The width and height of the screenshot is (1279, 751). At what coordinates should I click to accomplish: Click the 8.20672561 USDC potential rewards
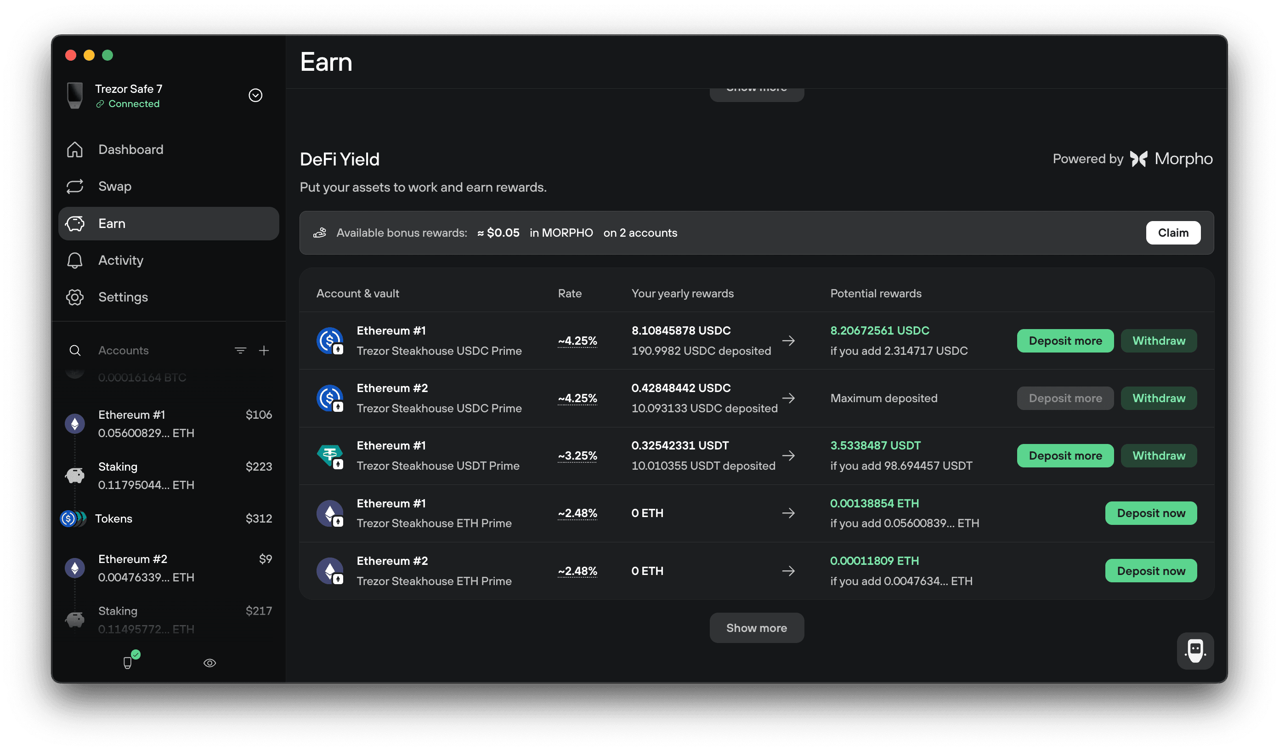coord(880,330)
